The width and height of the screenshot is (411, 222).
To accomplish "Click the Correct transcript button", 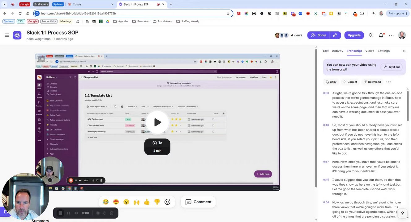I will (x=350, y=82).
